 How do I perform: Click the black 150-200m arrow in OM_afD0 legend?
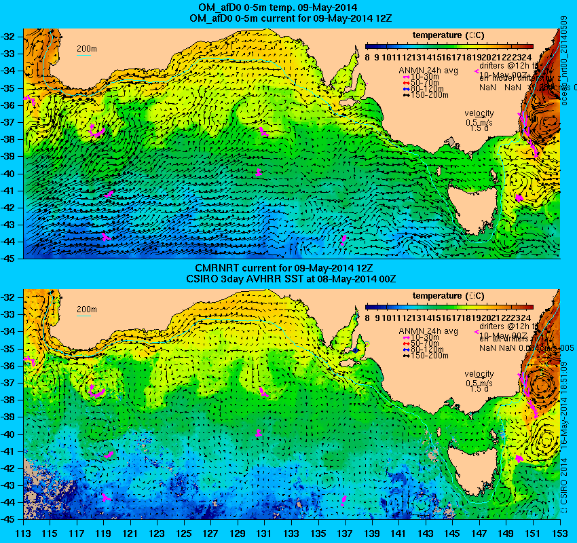click(406, 95)
